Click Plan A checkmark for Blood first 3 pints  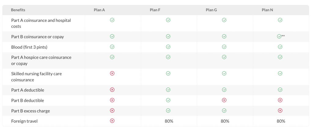112,47
